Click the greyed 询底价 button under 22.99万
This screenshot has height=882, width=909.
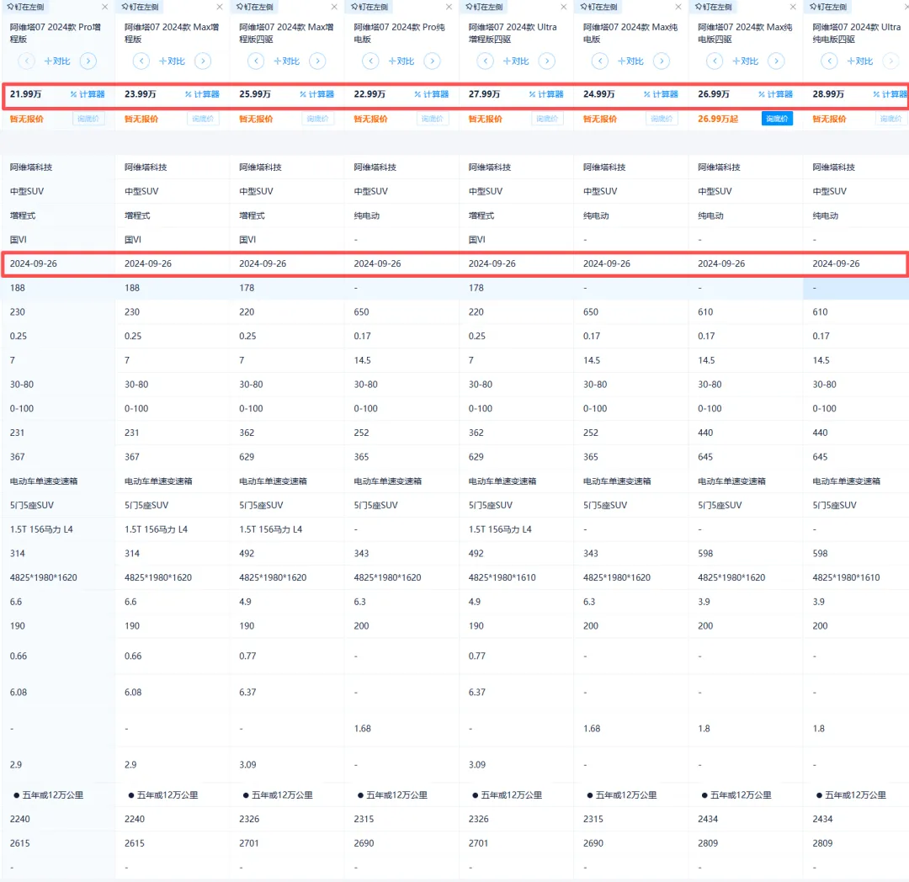coord(433,119)
